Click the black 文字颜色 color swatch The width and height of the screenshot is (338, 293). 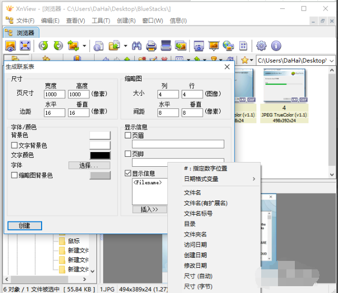point(100,155)
